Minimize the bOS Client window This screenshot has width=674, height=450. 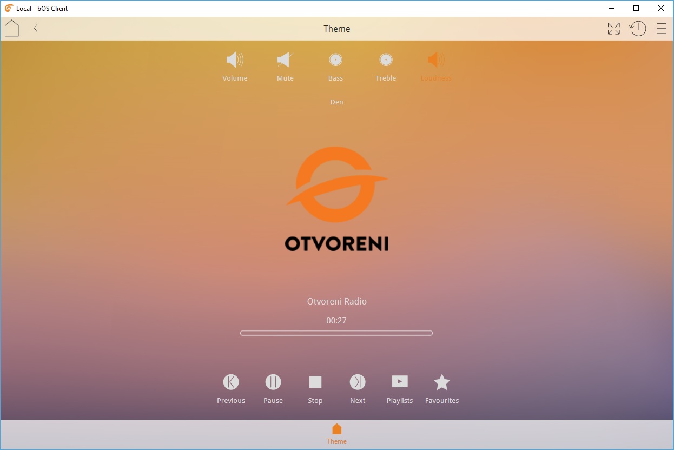click(x=611, y=8)
